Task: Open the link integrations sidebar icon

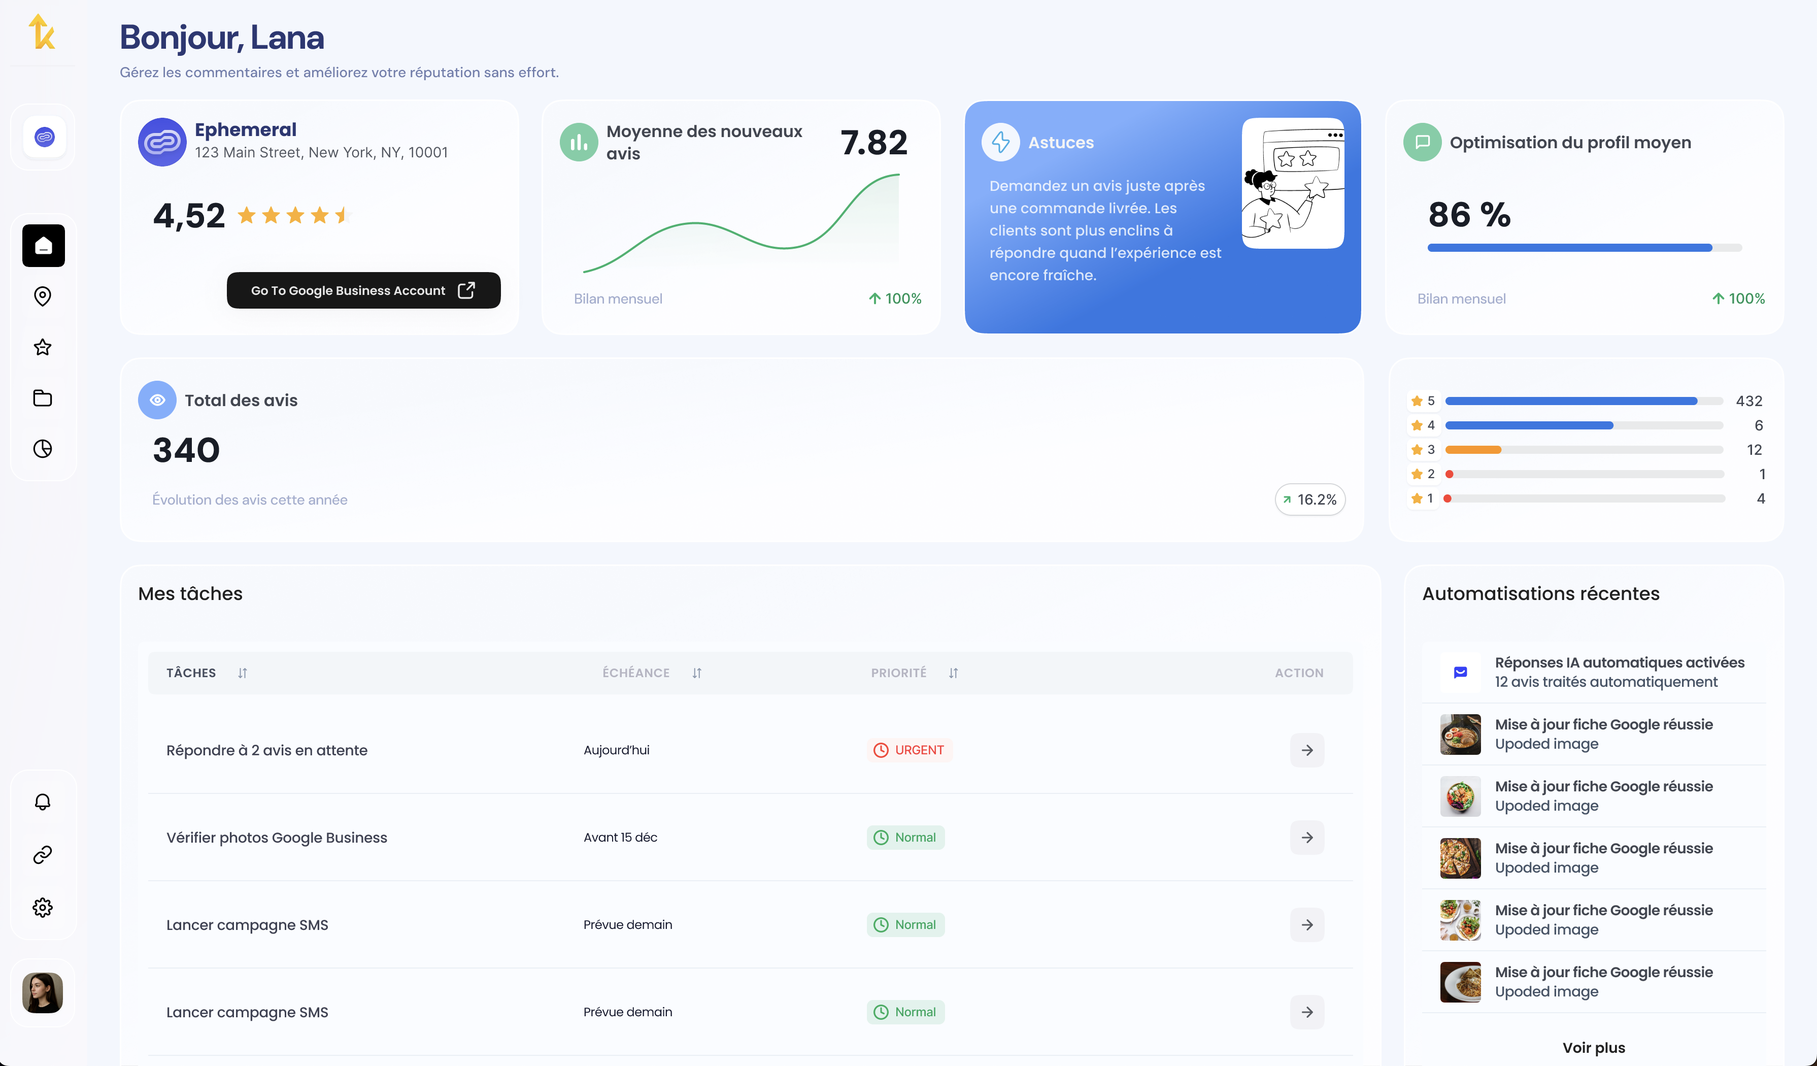Action: (x=43, y=855)
